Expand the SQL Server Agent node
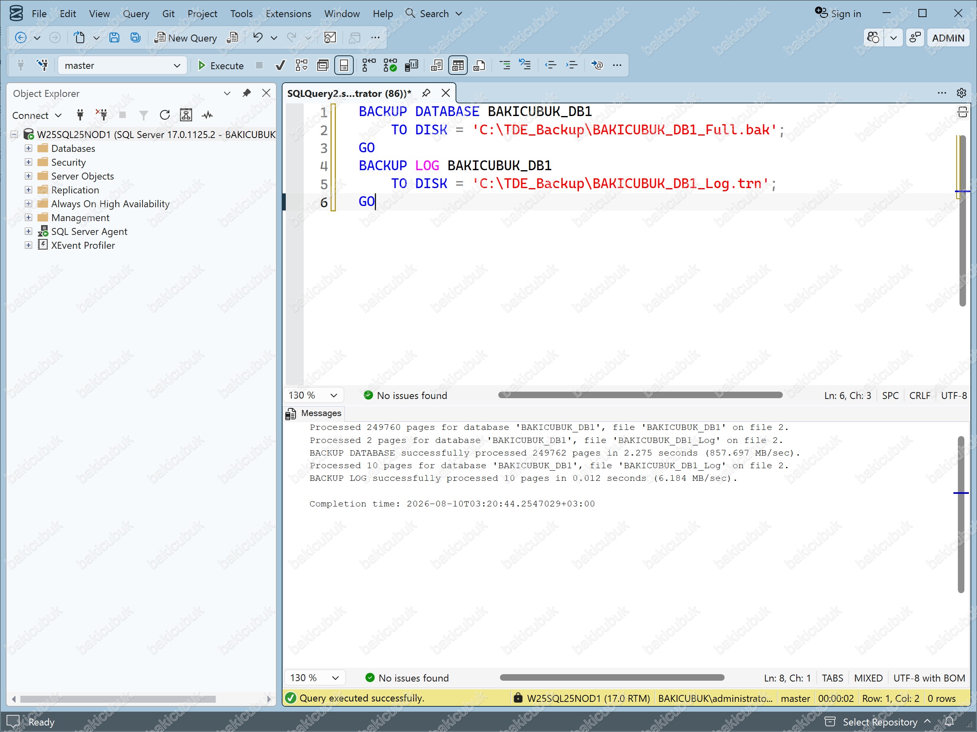 coord(28,232)
